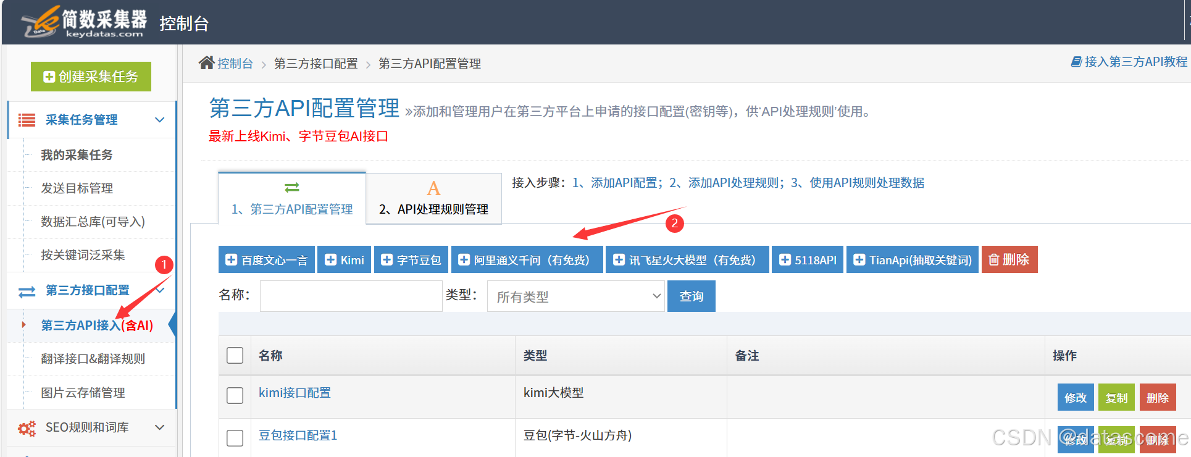
Task: Switch to API处理规则管理 tab
Action: pyautogui.click(x=433, y=198)
